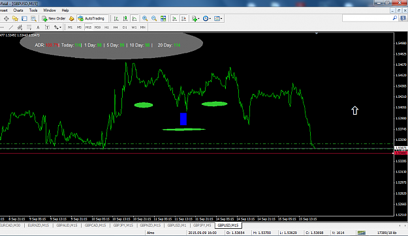Select the blue rectangle object on chart

pos(183,119)
